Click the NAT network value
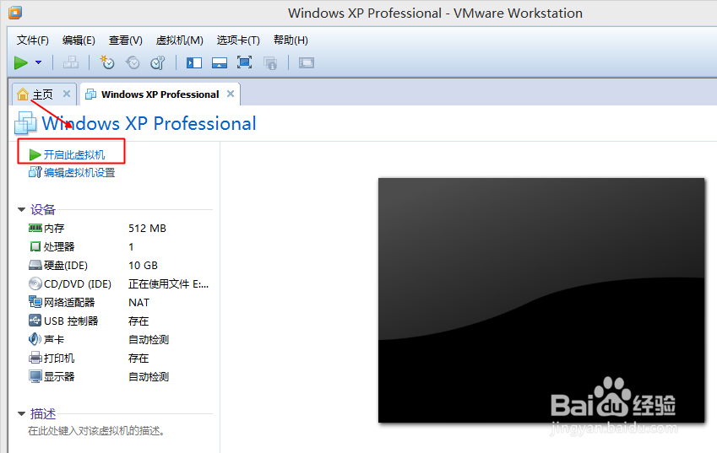The image size is (717, 453). 139,302
